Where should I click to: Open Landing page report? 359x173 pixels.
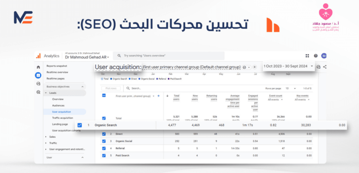click(60, 124)
